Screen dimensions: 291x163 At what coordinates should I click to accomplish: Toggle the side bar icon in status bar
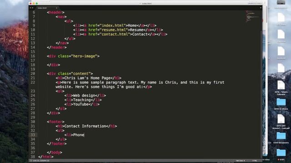point(31,161)
